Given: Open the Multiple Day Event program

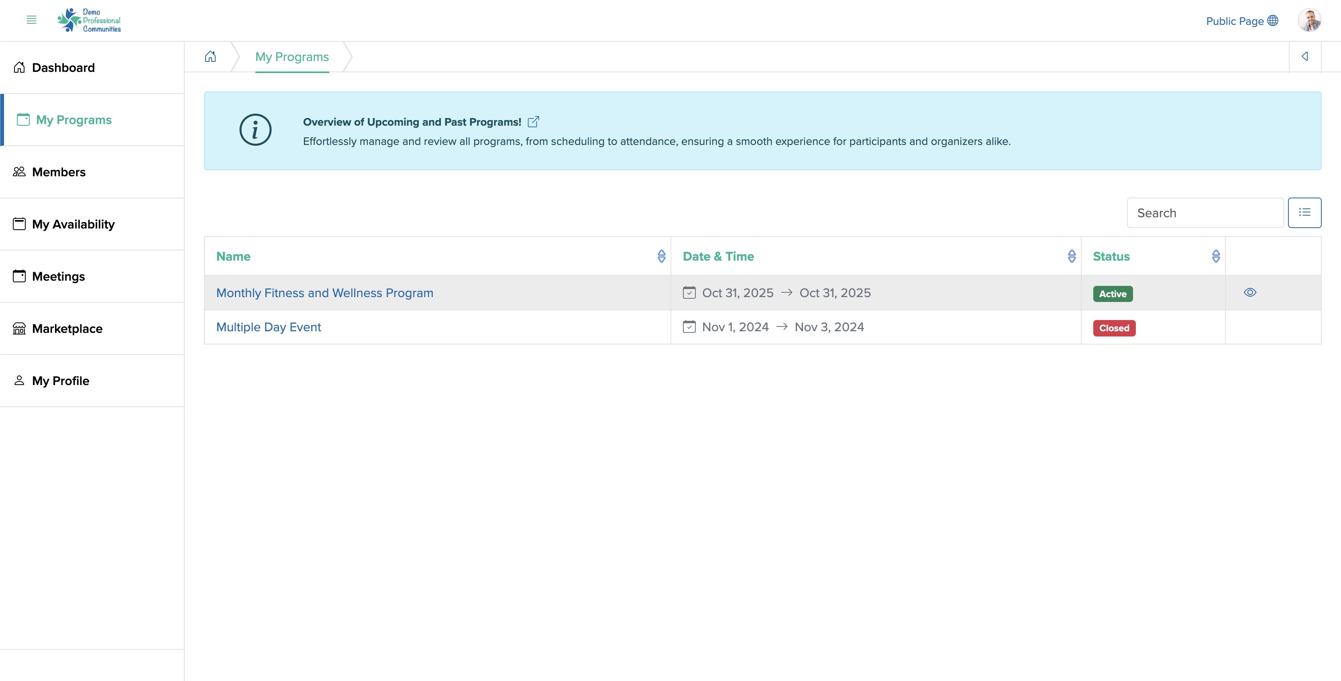Looking at the screenshot, I should click(268, 326).
